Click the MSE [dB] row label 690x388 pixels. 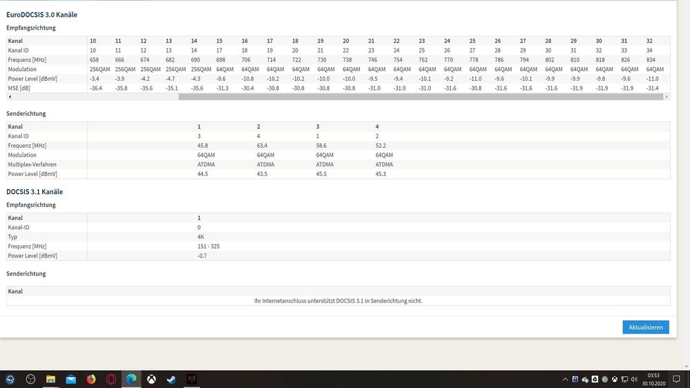click(x=19, y=88)
